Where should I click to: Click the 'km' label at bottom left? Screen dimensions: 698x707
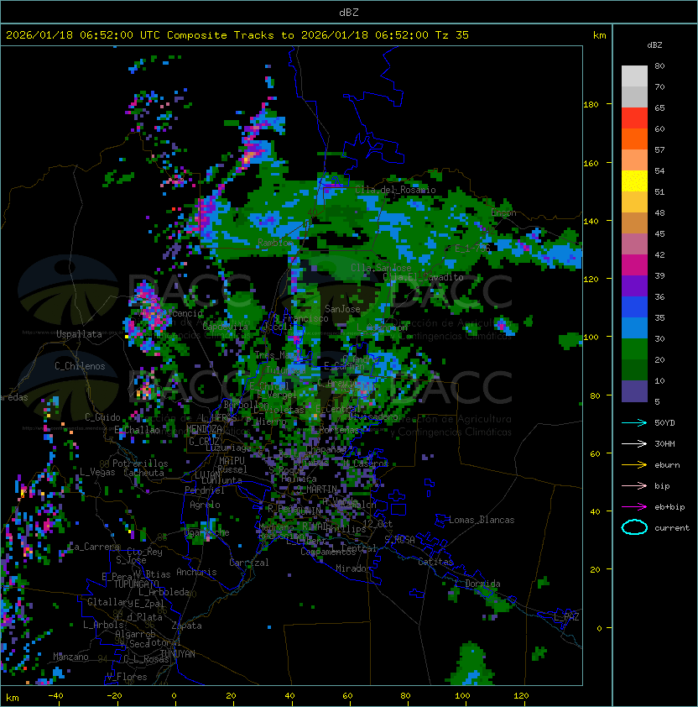point(13,698)
